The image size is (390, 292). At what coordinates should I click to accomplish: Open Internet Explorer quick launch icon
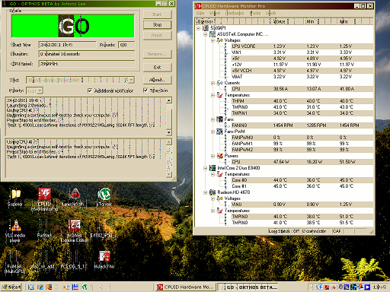click(x=40, y=287)
